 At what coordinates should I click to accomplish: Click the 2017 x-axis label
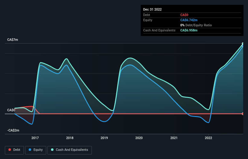click(x=35, y=138)
